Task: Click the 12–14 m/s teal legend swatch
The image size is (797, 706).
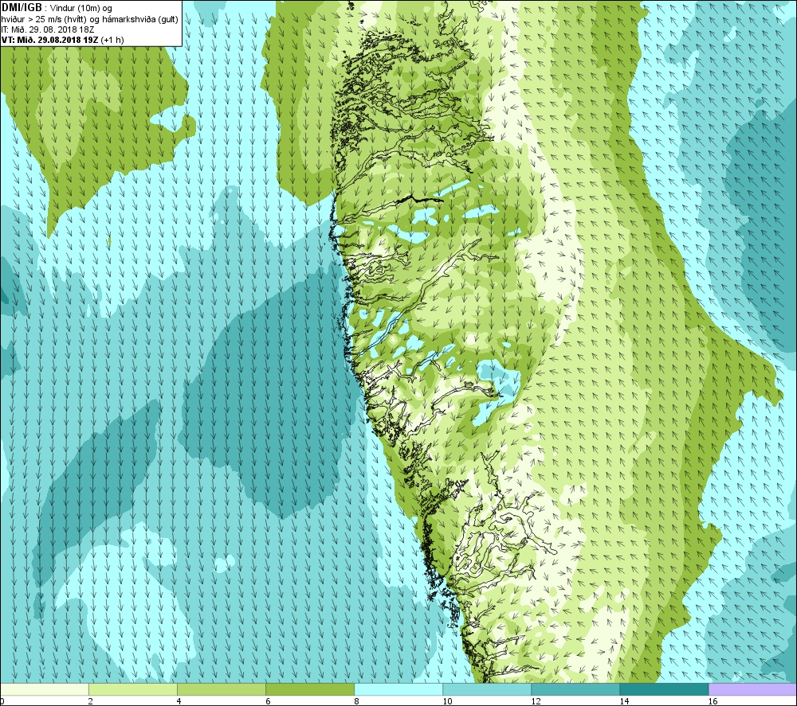Action: [x=575, y=689]
